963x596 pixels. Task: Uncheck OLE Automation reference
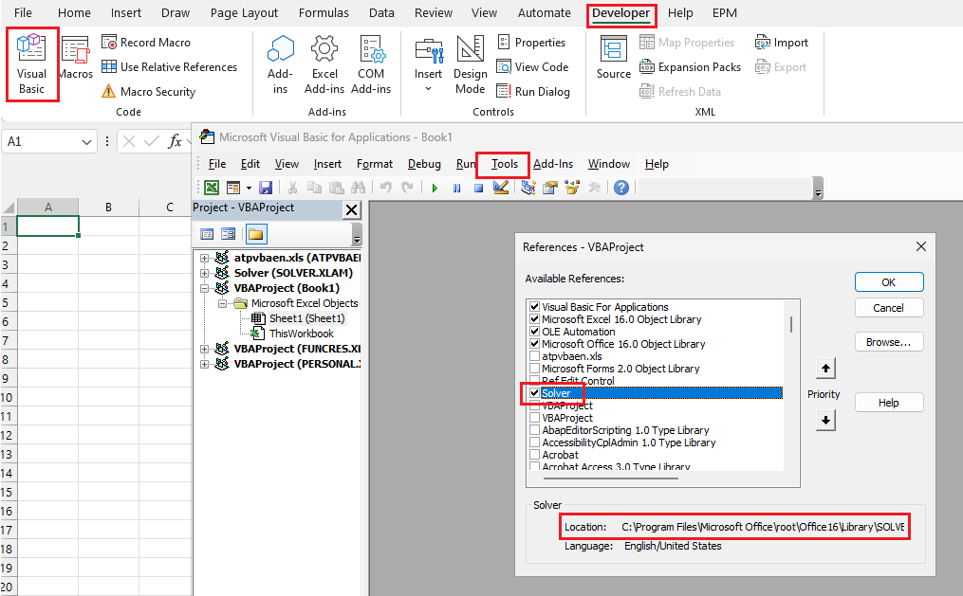(534, 331)
